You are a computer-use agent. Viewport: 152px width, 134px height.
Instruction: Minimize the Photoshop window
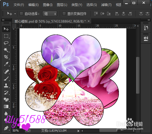(x=126, y=3)
